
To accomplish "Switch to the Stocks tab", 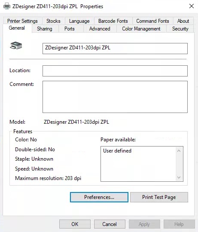I will tap(53, 21).
